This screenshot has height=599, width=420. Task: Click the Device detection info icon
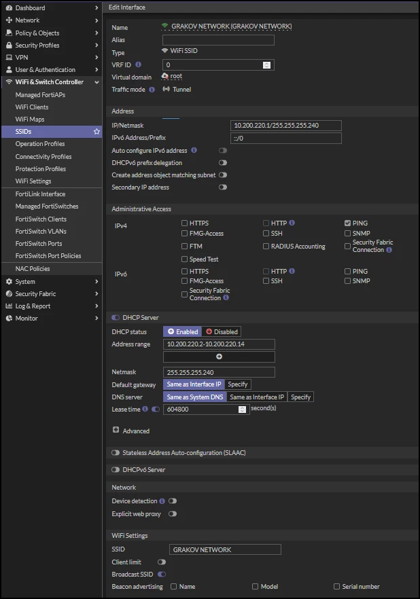click(162, 501)
